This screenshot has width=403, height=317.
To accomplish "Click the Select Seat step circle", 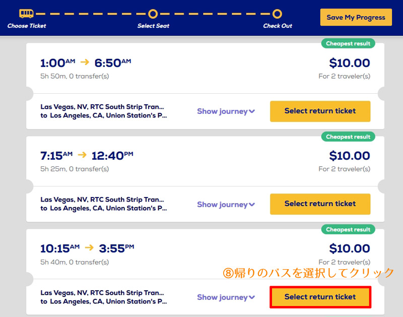I will pyautogui.click(x=153, y=14).
